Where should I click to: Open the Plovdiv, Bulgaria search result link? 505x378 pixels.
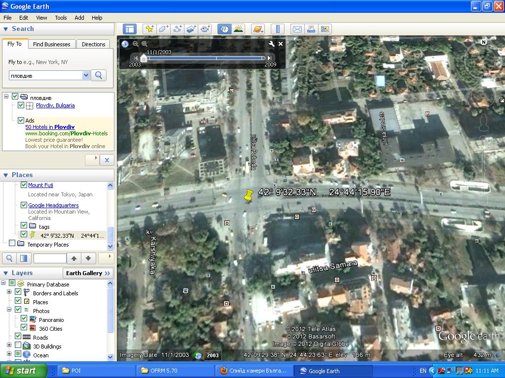(55, 105)
